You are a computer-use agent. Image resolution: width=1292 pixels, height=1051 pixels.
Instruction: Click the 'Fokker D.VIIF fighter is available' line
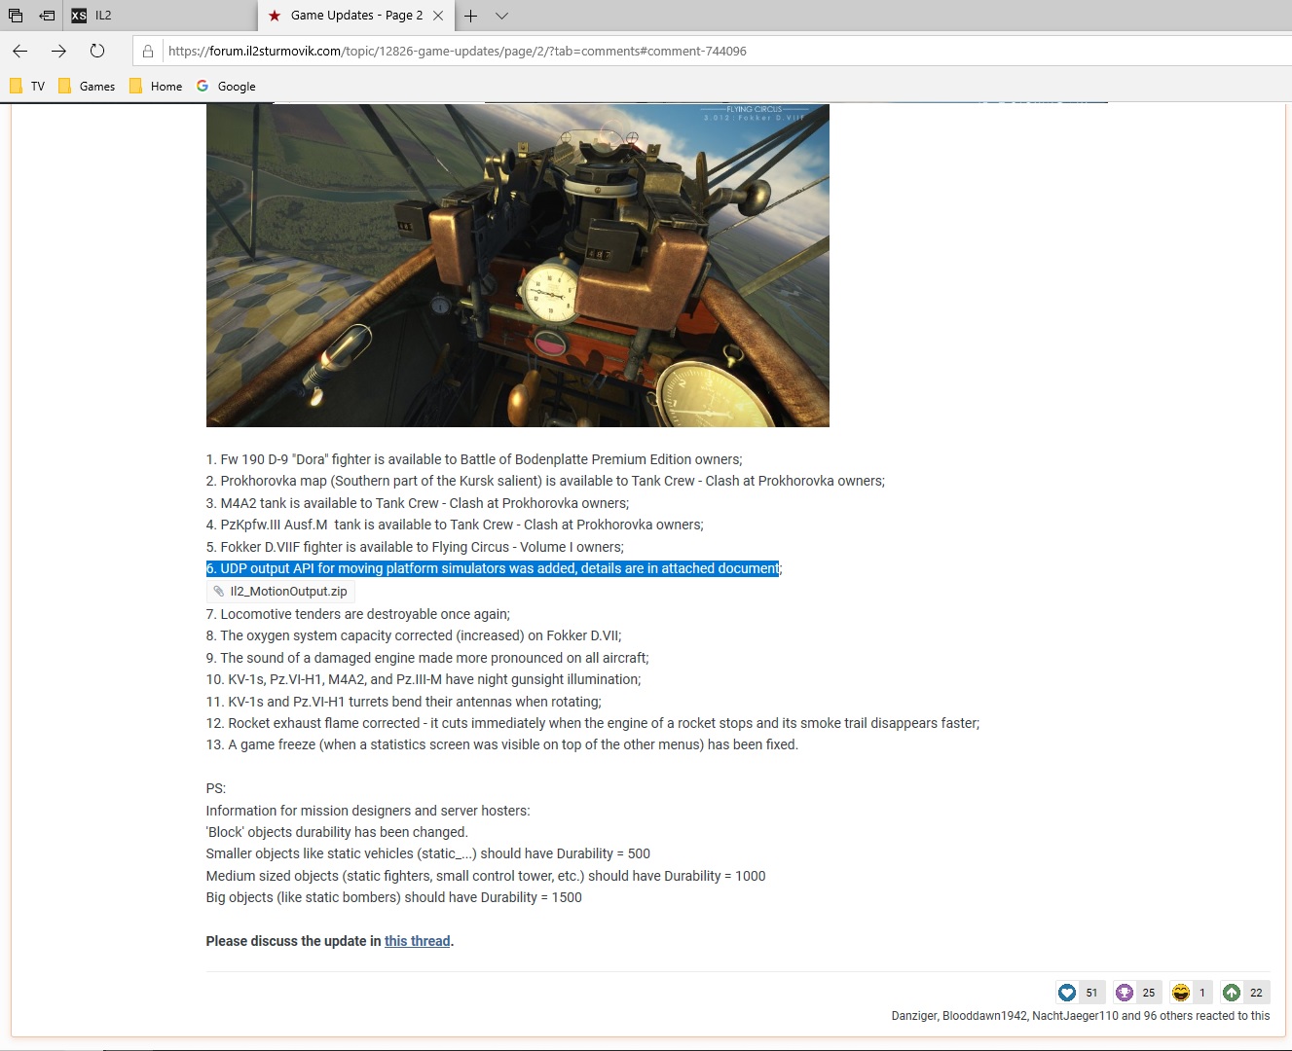pos(415,547)
